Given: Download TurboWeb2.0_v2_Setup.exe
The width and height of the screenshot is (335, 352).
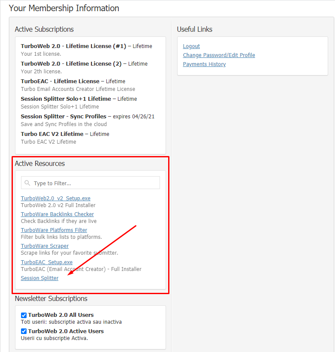Looking at the screenshot, I should (56, 199).
